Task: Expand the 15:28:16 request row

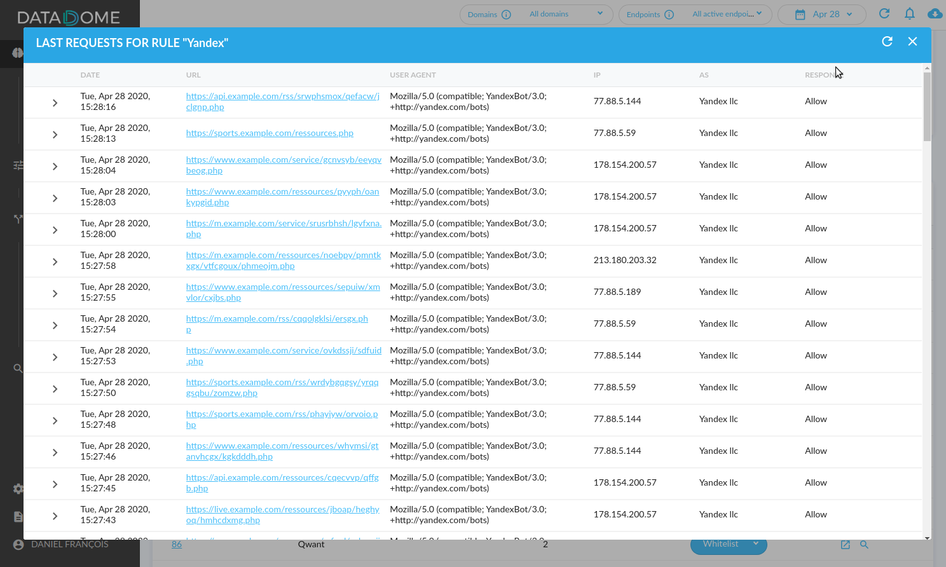Action: coord(55,103)
